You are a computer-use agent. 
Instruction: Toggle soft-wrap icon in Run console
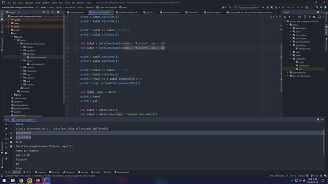pyautogui.click(x=11, y=133)
